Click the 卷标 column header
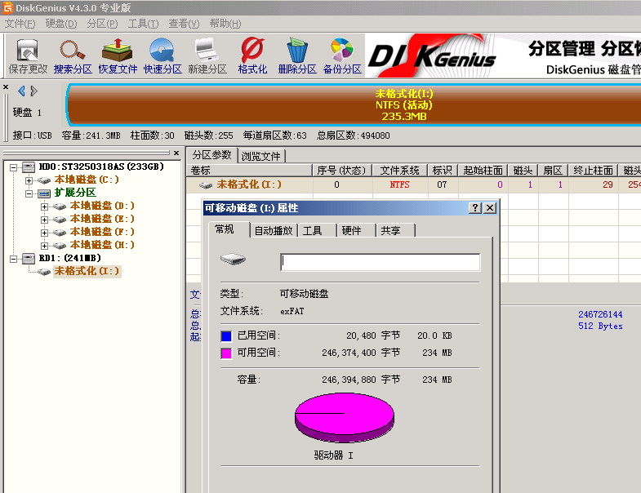The width and height of the screenshot is (641, 493). point(249,170)
